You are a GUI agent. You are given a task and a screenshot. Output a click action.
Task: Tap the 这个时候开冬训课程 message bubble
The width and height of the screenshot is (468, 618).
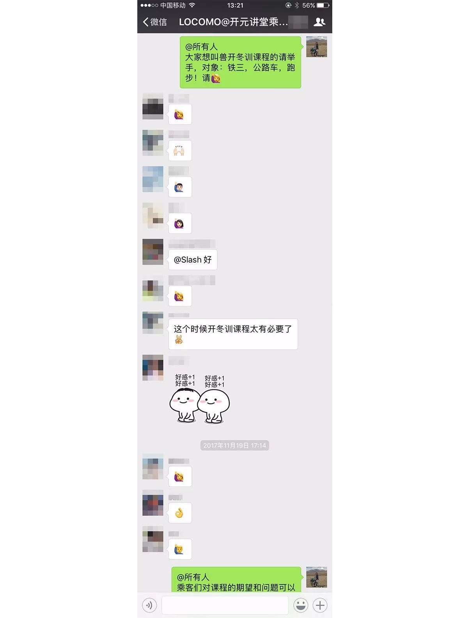click(x=233, y=334)
